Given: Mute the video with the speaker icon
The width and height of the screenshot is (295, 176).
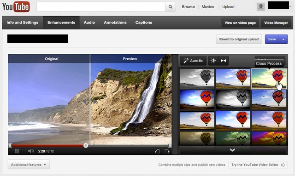Looking at the screenshot, I should coord(31,151).
